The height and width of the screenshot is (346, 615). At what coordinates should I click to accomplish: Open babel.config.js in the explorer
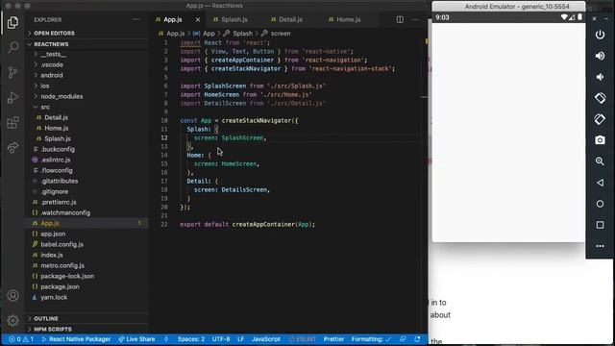61,244
